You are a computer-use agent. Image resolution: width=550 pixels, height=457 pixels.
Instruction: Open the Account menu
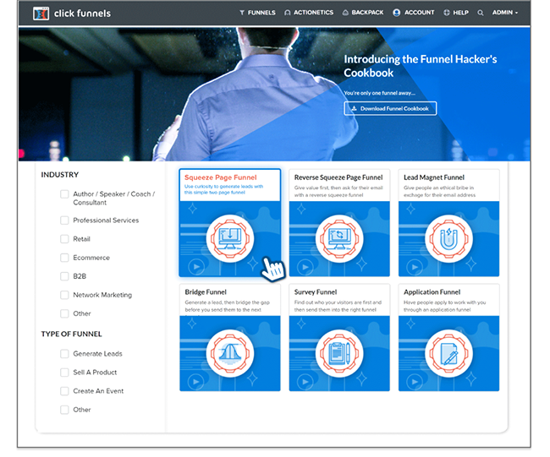click(414, 13)
